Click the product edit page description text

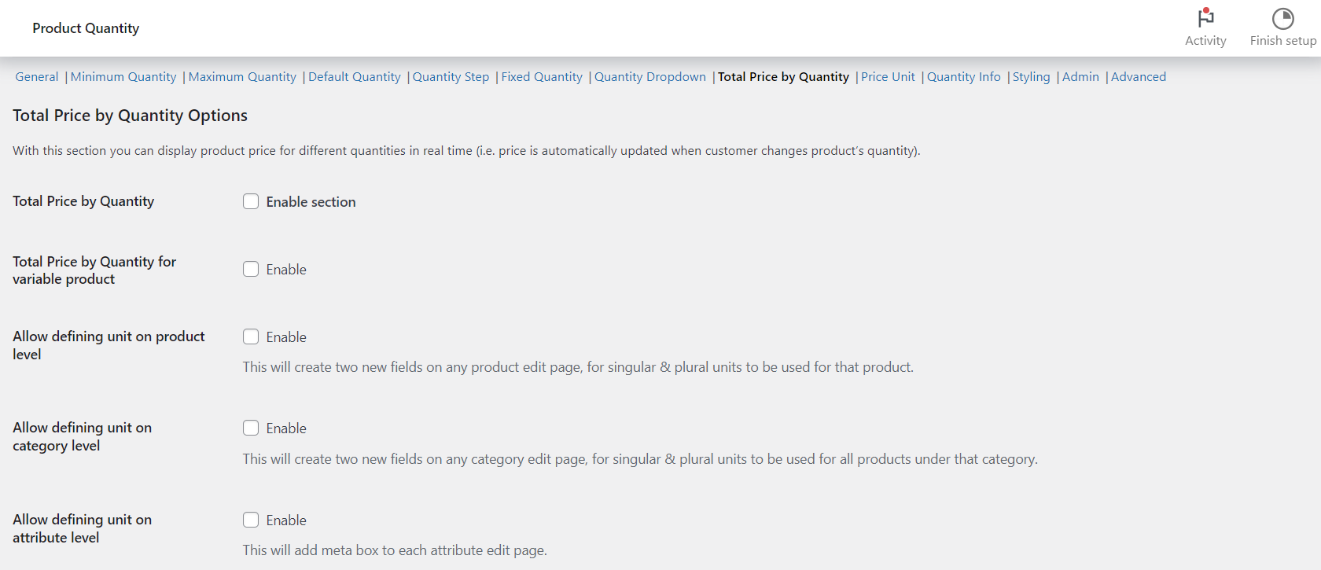[578, 367]
